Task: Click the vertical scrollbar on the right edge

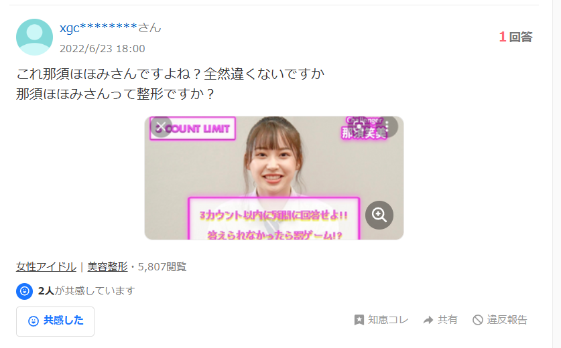Action: [557, 174]
